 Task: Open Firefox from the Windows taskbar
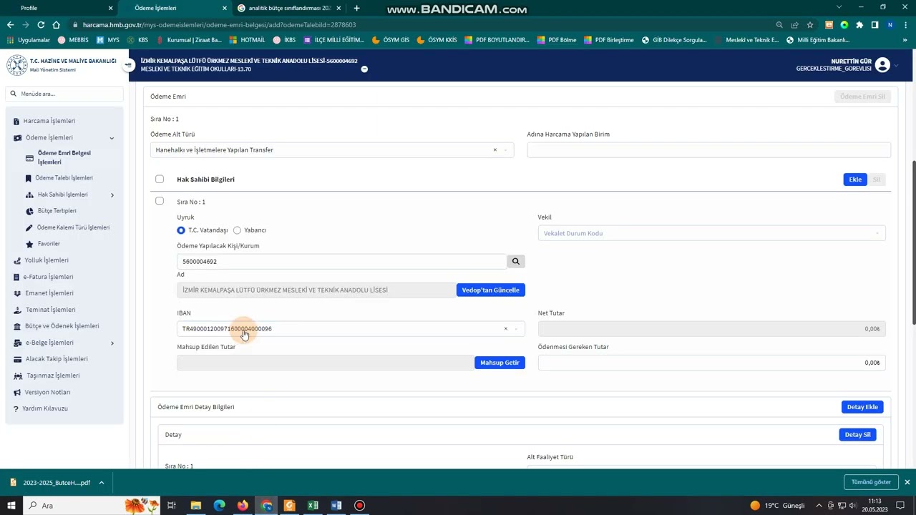[x=243, y=506]
